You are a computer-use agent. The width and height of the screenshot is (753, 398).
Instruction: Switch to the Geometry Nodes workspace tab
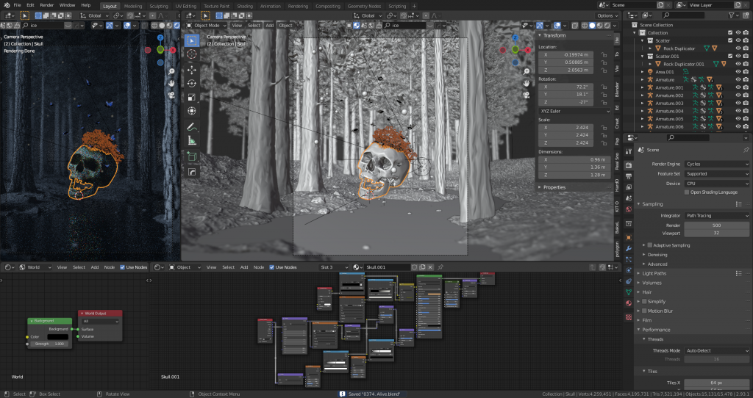(x=364, y=6)
